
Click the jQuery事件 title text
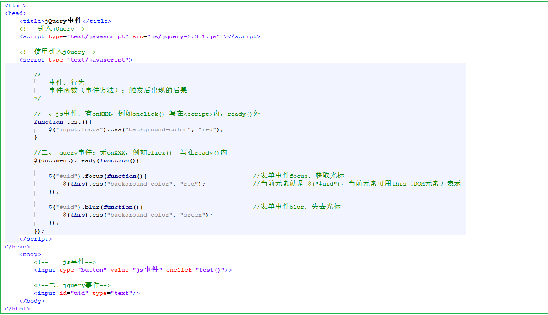(x=63, y=21)
